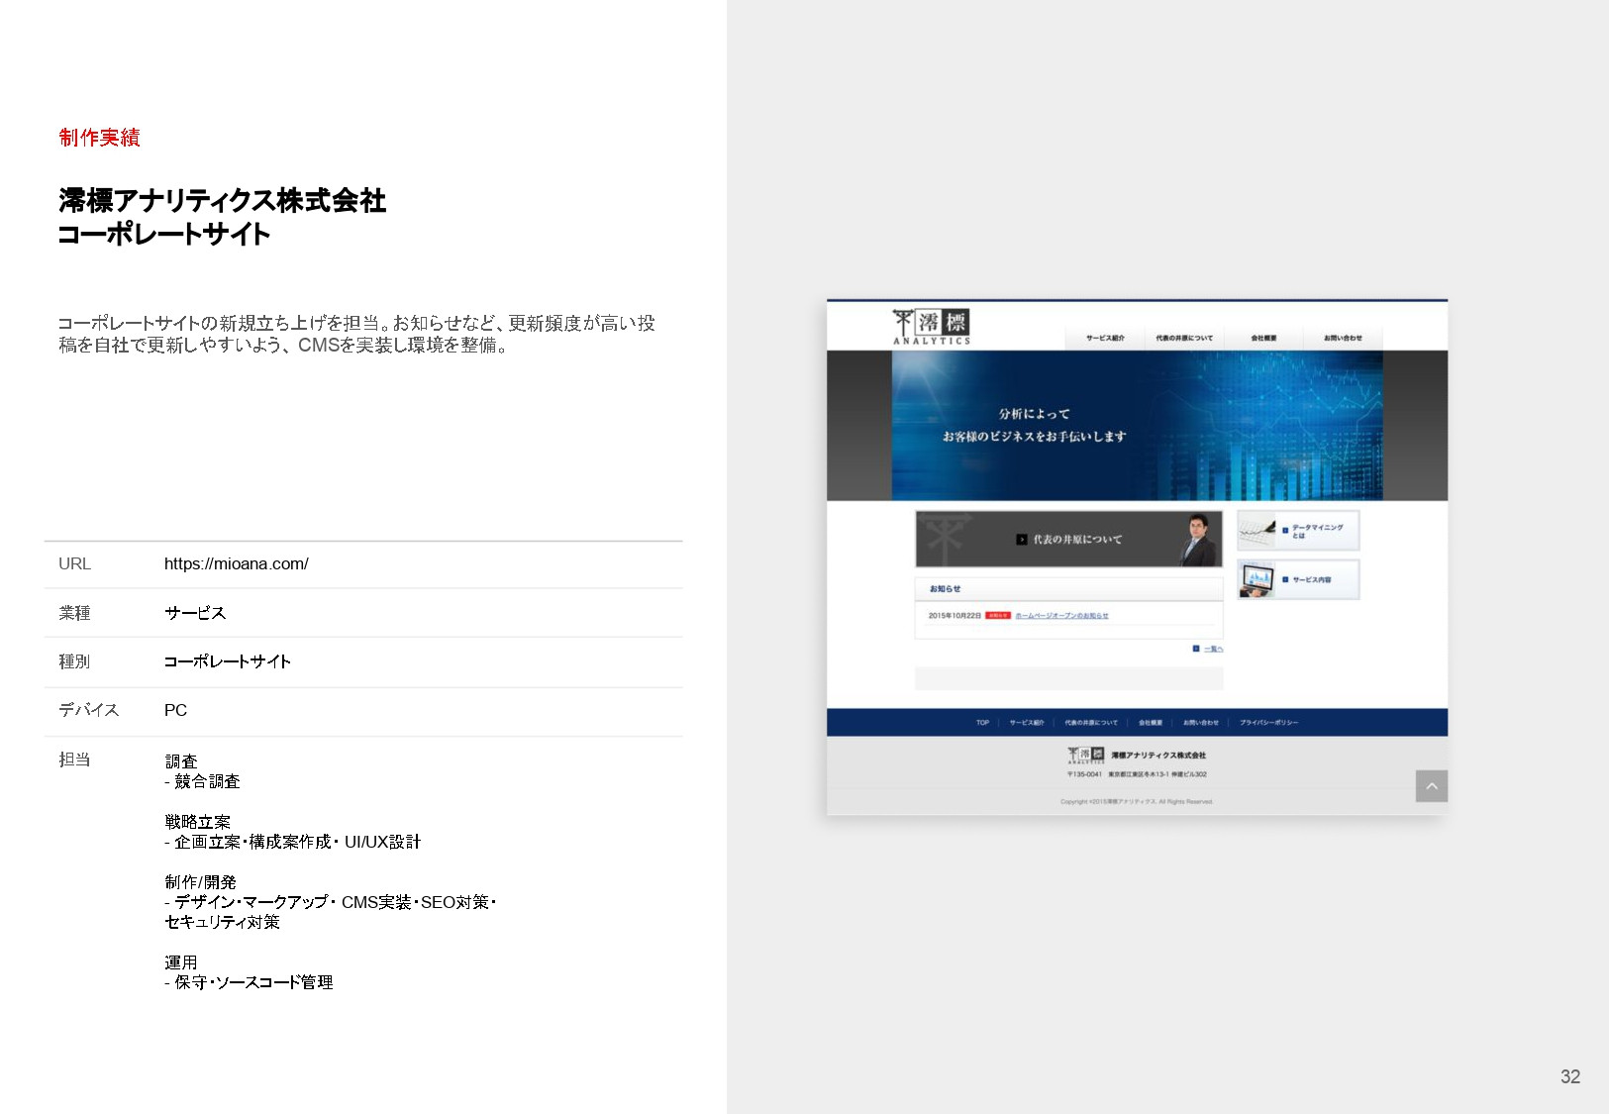Click the laptop image on the サービス内容 banner

point(1256,578)
